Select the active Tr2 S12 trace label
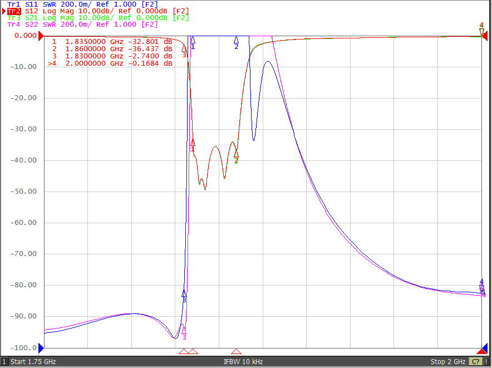Screen dimensions: 492x368 click(98, 11)
